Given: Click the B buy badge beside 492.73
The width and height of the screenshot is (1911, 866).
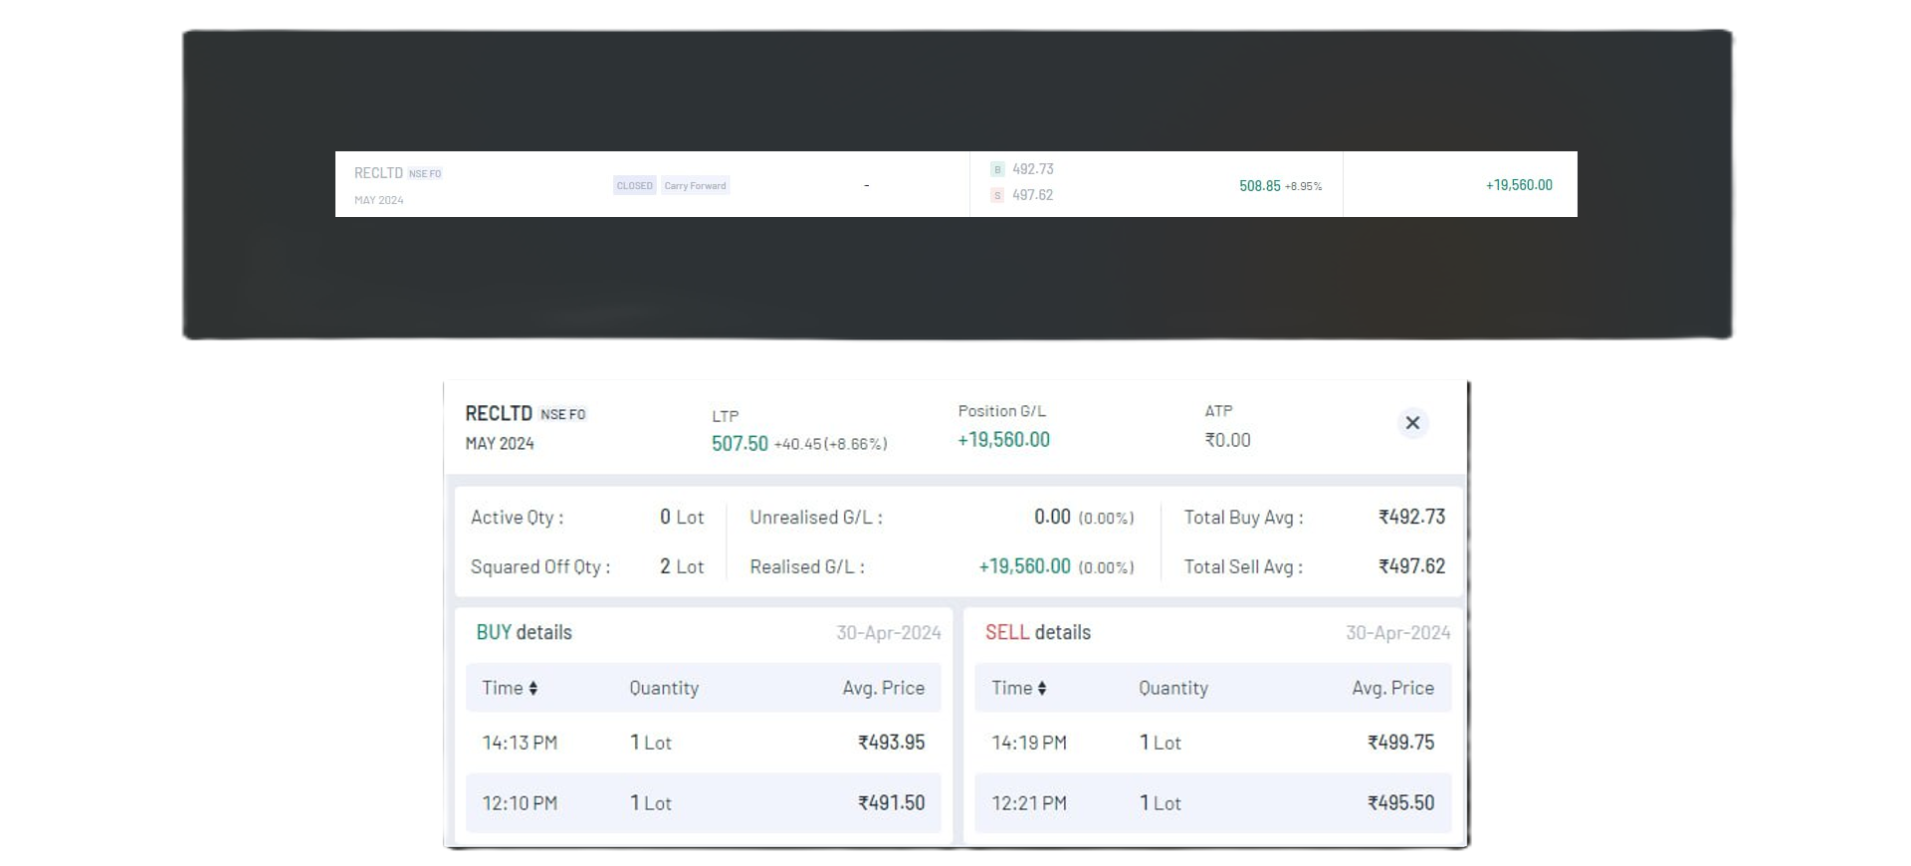Looking at the screenshot, I should tap(997, 169).
